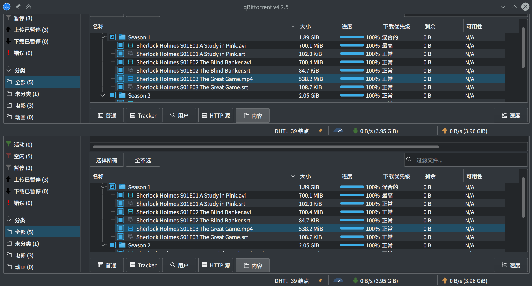Click the video icon of A Study in Pink.avi, upper list

131,45
